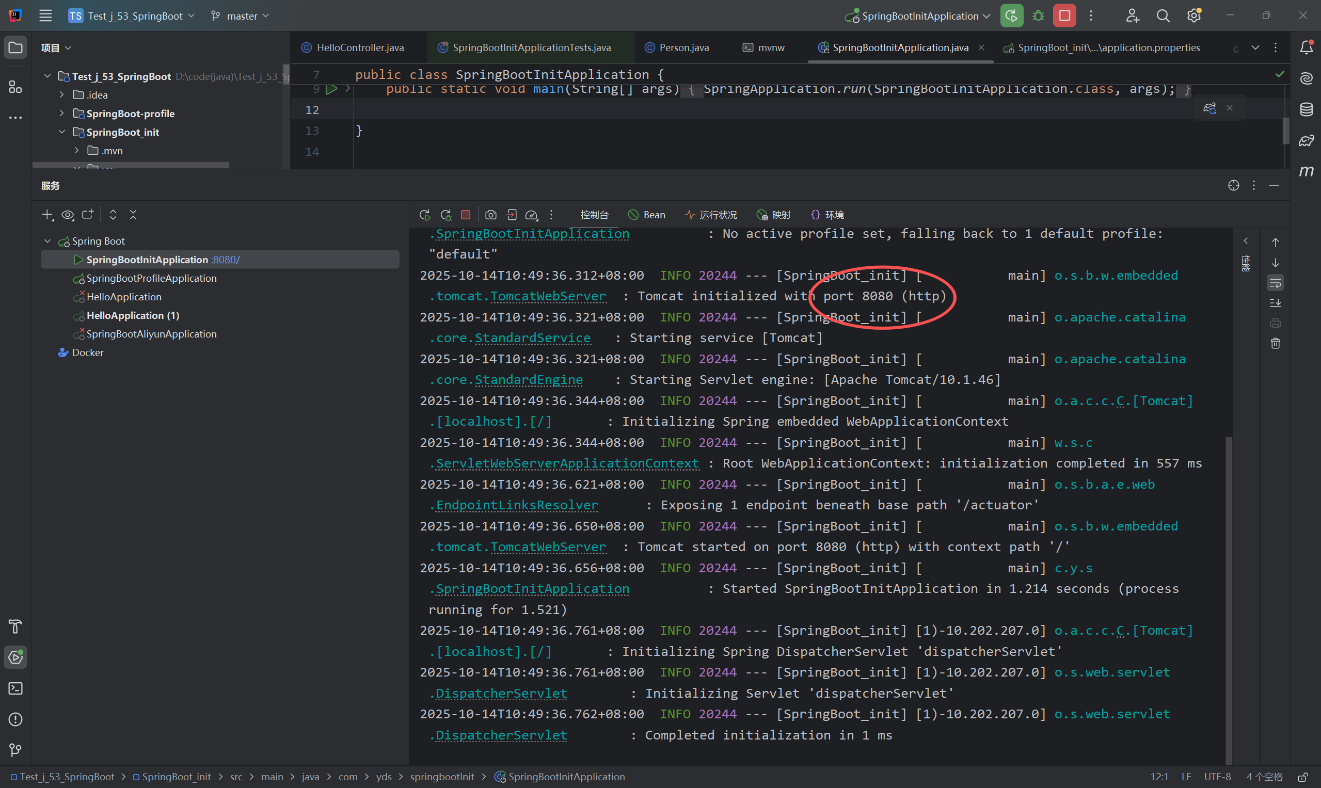
Task: Switch to the Bean console tab
Action: (647, 215)
